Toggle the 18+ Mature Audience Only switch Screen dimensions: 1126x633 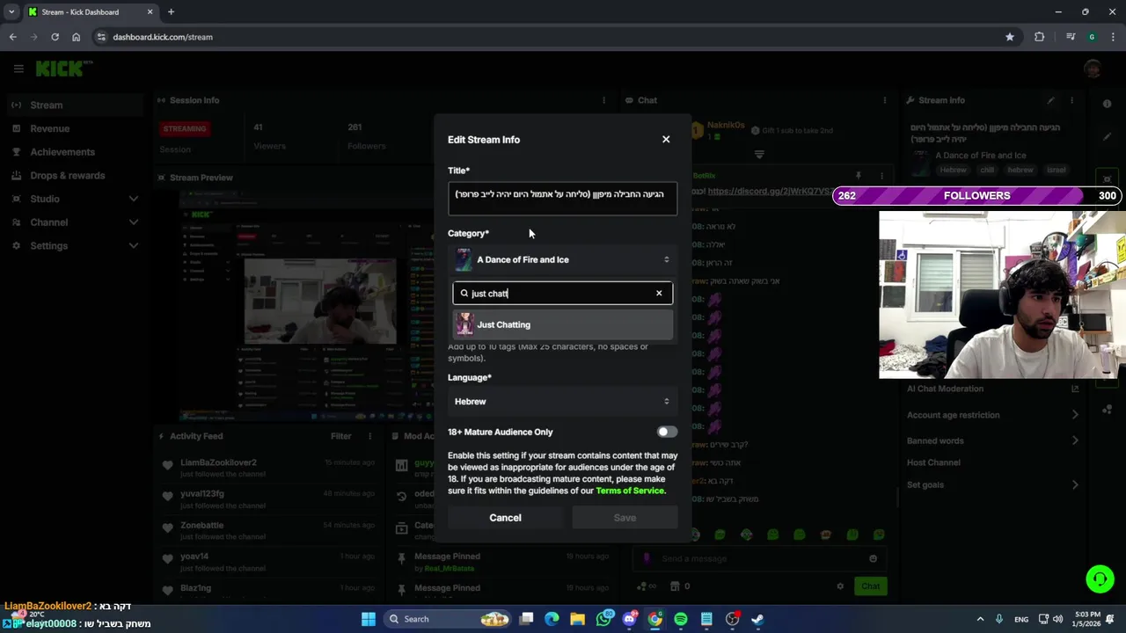pyautogui.click(x=667, y=432)
